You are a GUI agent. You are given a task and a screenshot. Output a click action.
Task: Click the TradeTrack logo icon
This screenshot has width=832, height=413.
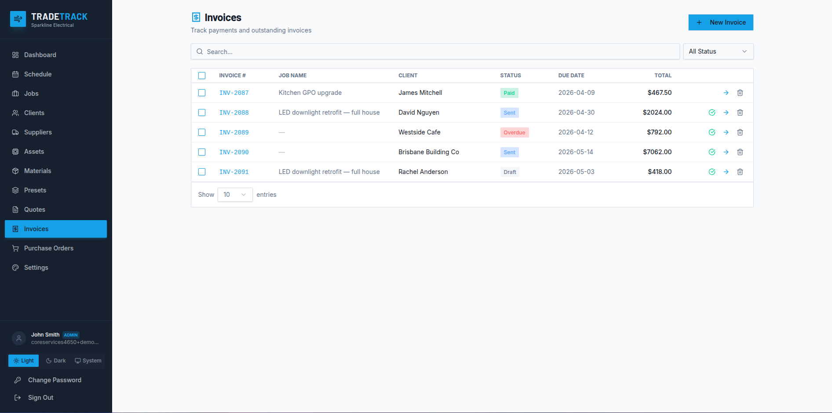(18, 19)
